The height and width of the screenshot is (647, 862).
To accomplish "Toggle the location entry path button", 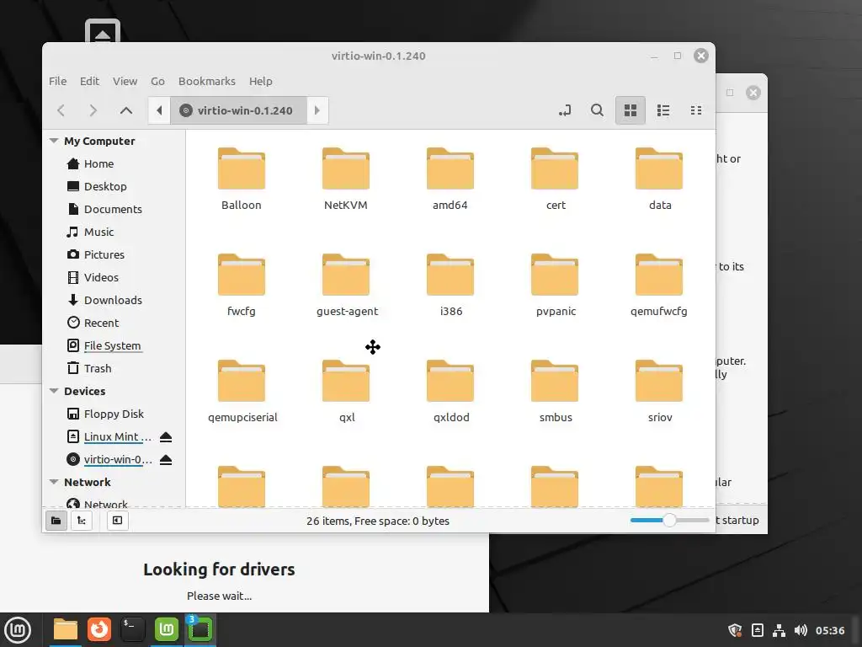I will [565, 110].
